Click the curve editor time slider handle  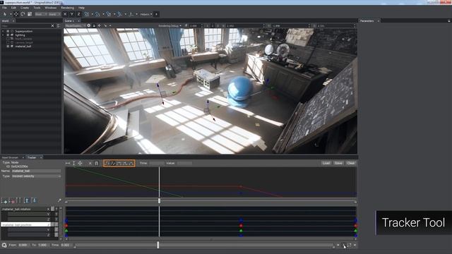click(159, 200)
